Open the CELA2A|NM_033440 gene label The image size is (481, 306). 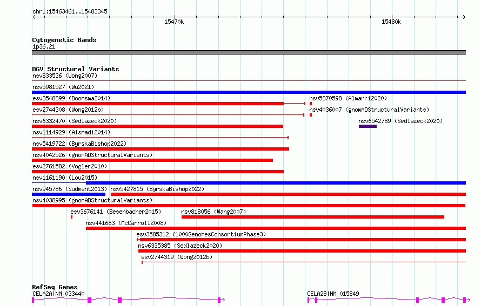(58, 294)
